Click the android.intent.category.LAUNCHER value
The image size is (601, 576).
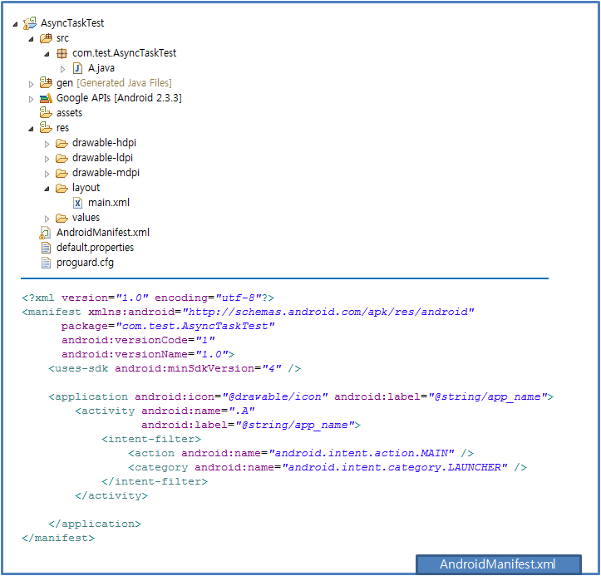(395, 468)
